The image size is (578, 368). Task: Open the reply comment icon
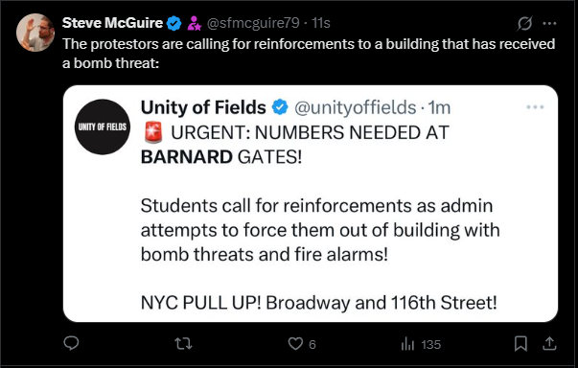click(71, 343)
